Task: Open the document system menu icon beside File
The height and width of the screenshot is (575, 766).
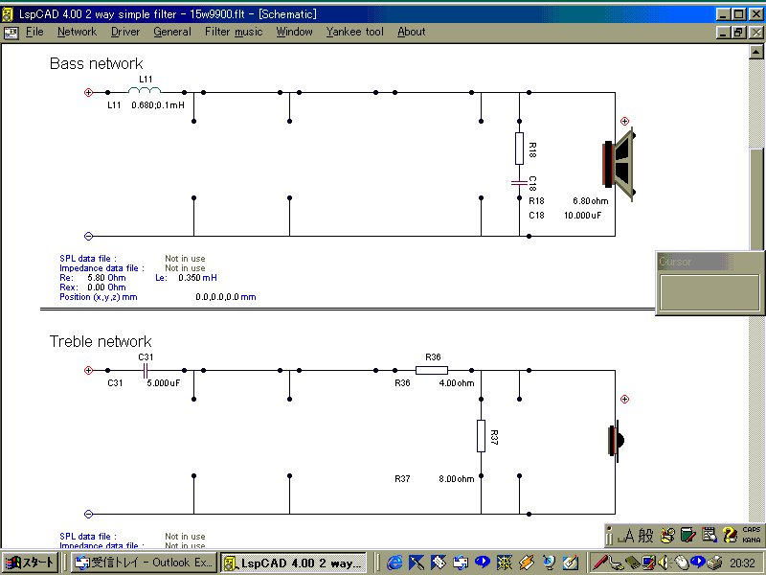Action: tap(11, 32)
